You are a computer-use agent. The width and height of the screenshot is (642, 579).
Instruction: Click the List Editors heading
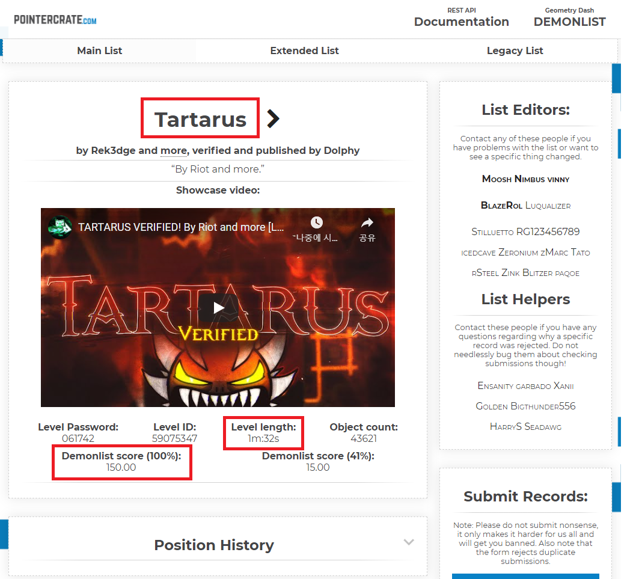pyautogui.click(x=525, y=110)
